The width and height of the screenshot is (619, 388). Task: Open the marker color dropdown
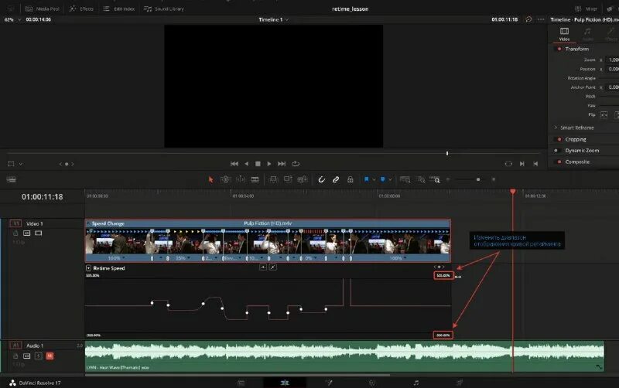pos(390,179)
